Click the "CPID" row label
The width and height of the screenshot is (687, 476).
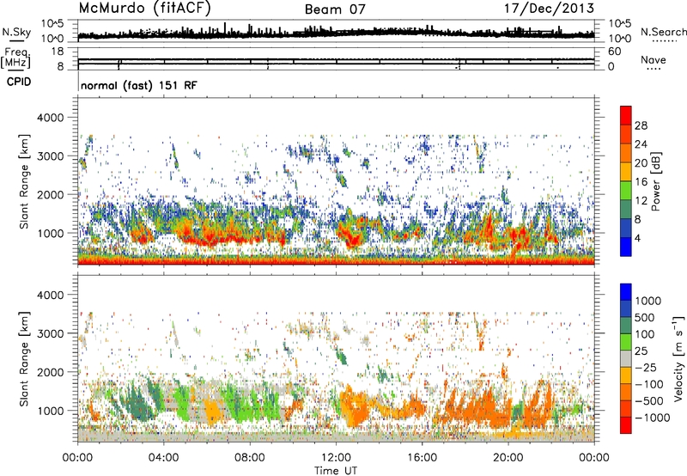click(19, 82)
